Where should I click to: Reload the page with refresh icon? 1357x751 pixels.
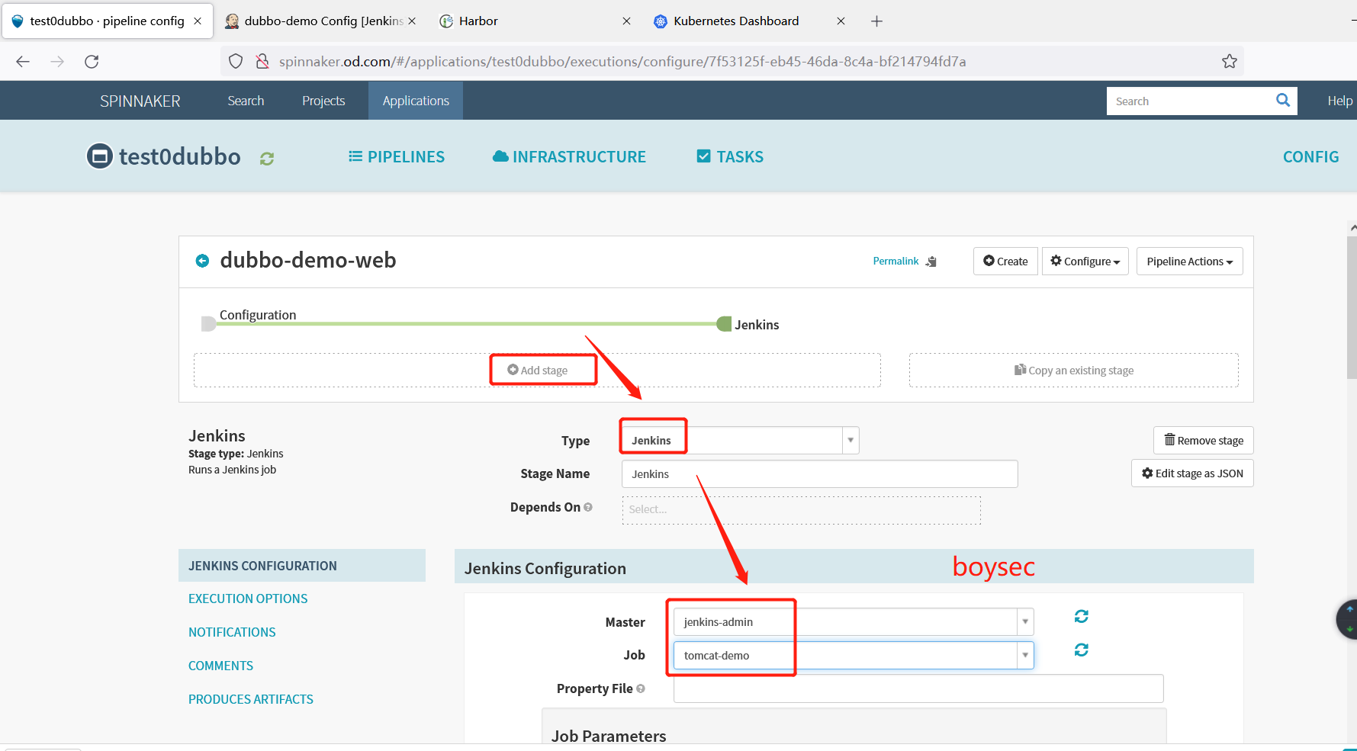[92, 62]
